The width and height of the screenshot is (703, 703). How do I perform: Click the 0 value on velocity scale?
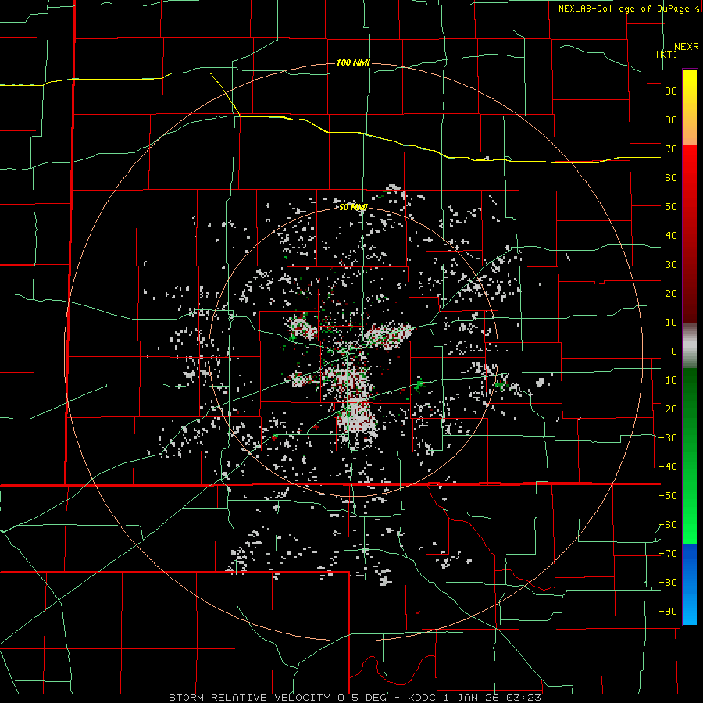pyautogui.click(x=674, y=351)
